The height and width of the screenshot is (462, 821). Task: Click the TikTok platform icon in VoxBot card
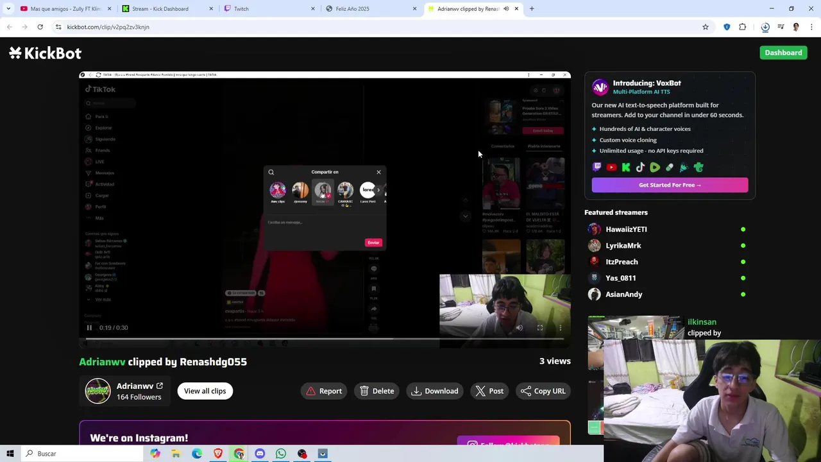[640, 167]
